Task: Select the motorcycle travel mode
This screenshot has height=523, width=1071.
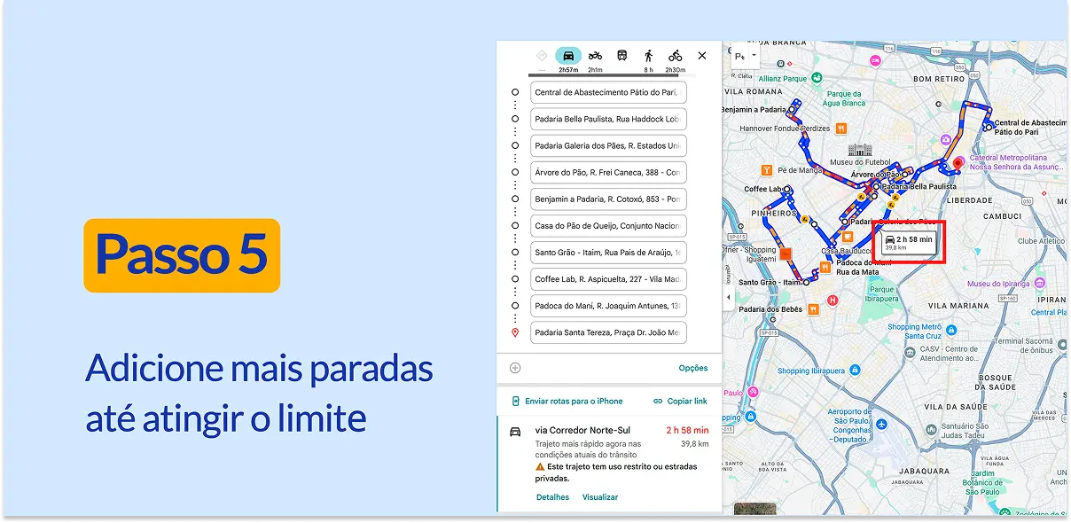Action: coord(595,56)
